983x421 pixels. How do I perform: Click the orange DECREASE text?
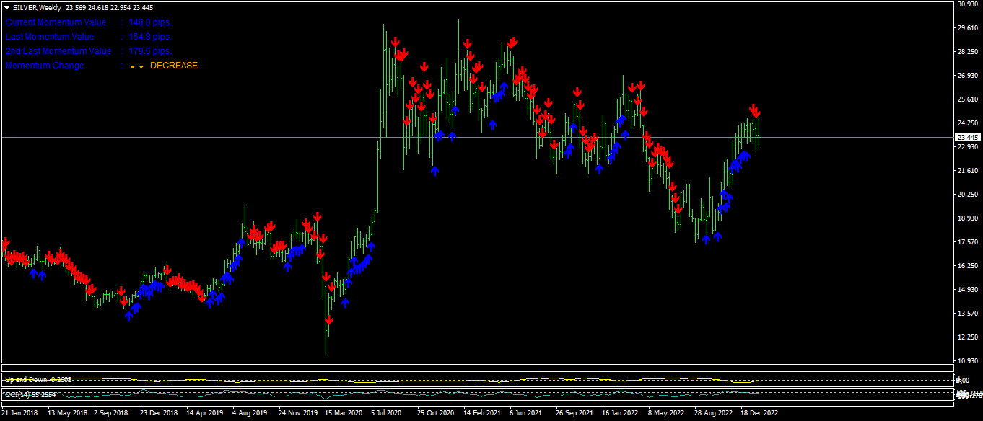(x=174, y=66)
